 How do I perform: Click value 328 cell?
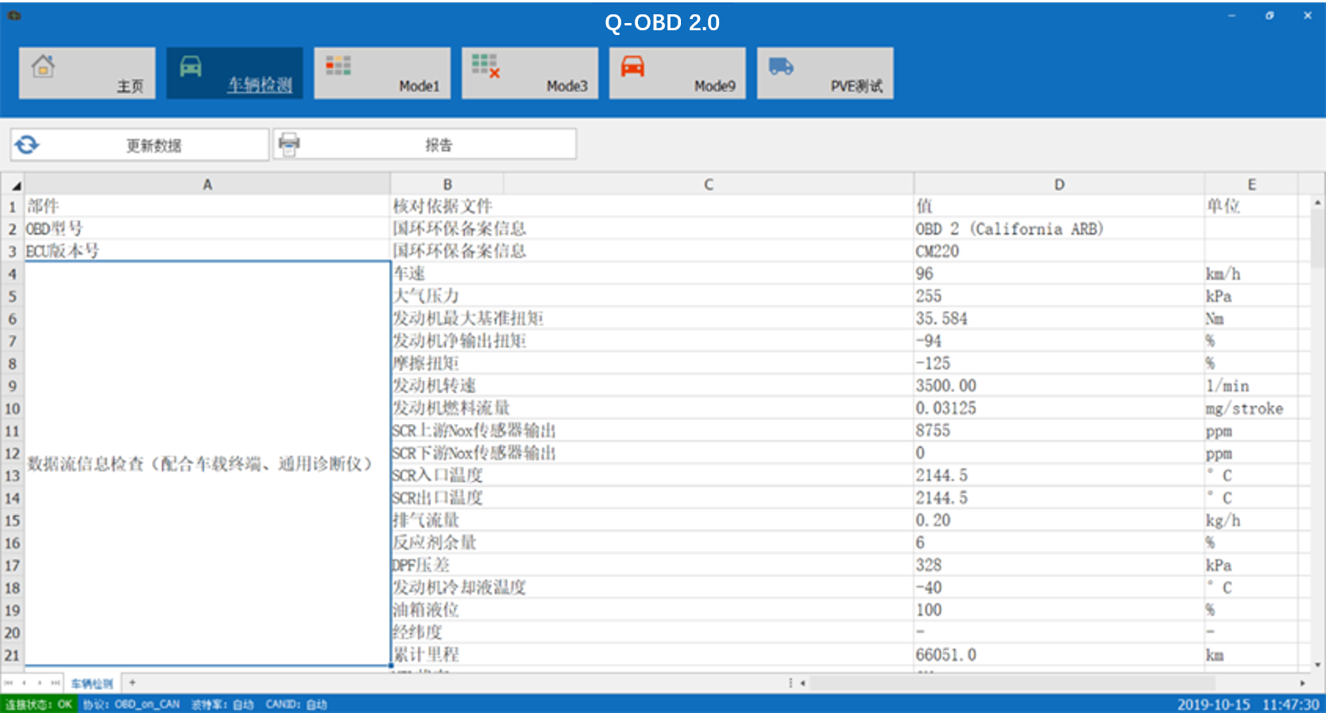(x=1059, y=566)
